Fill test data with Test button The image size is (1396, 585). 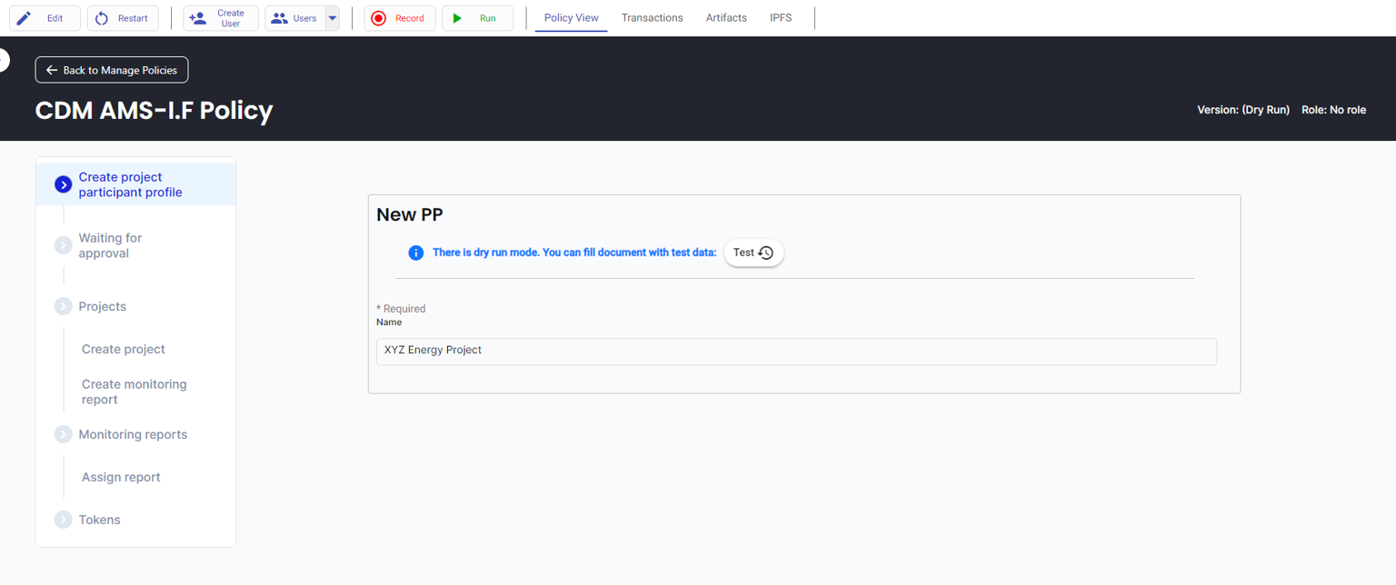coord(753,253)
